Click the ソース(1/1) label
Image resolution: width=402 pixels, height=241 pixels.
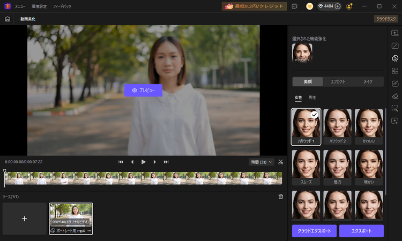tap(11, 197)
